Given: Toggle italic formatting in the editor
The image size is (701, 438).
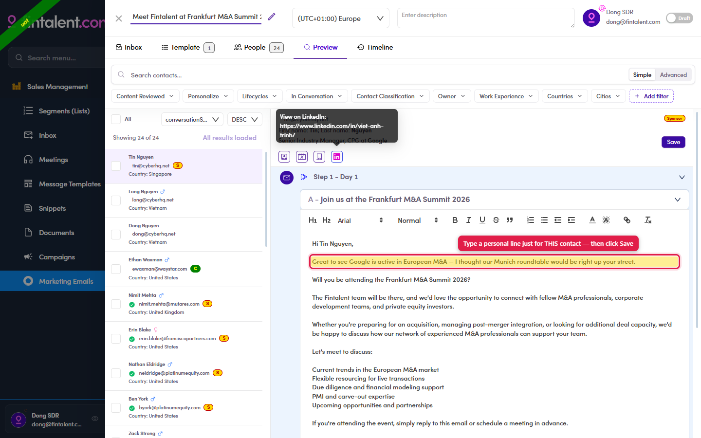Looking at the screenshot, I should pyautogui.click(x=468, y=220).
